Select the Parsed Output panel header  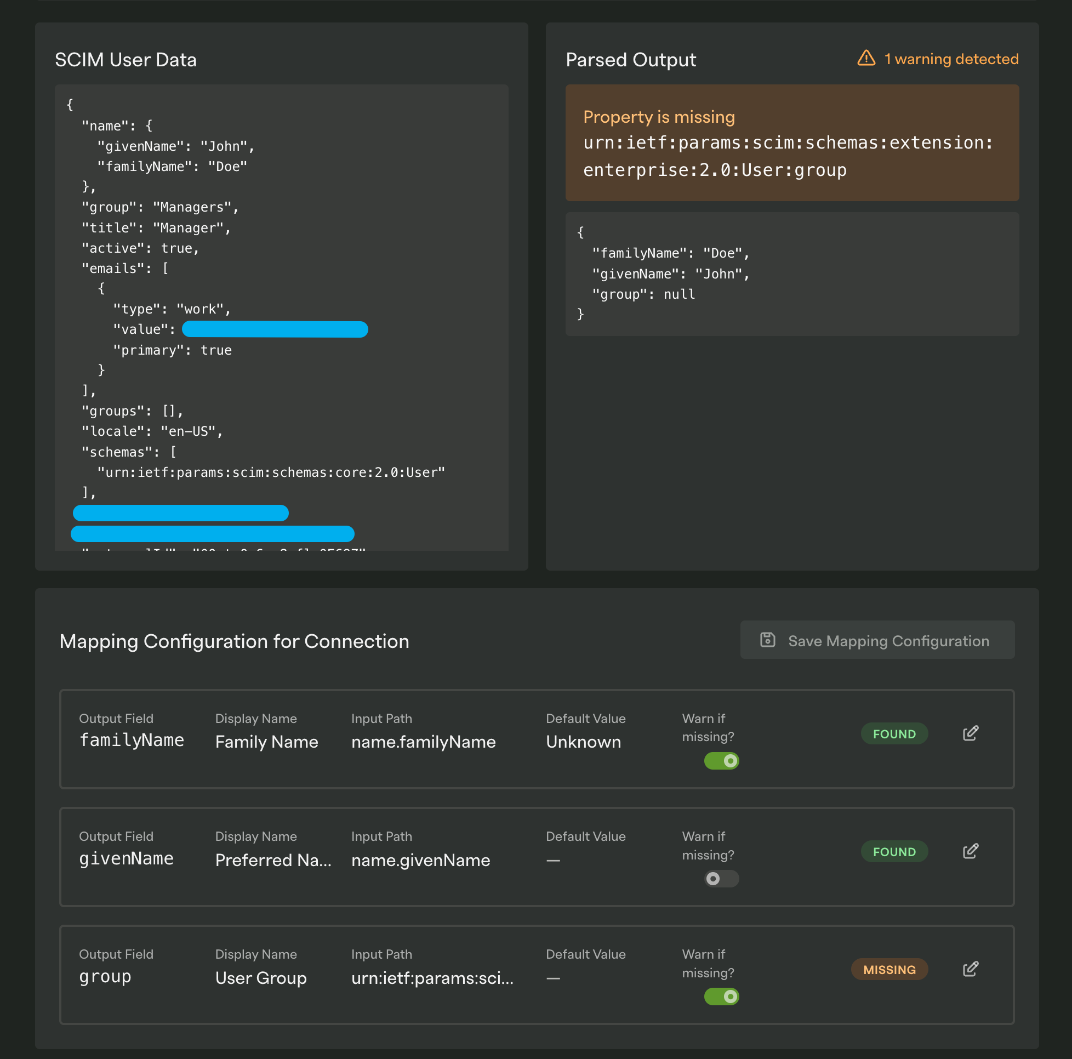point(631,59)
